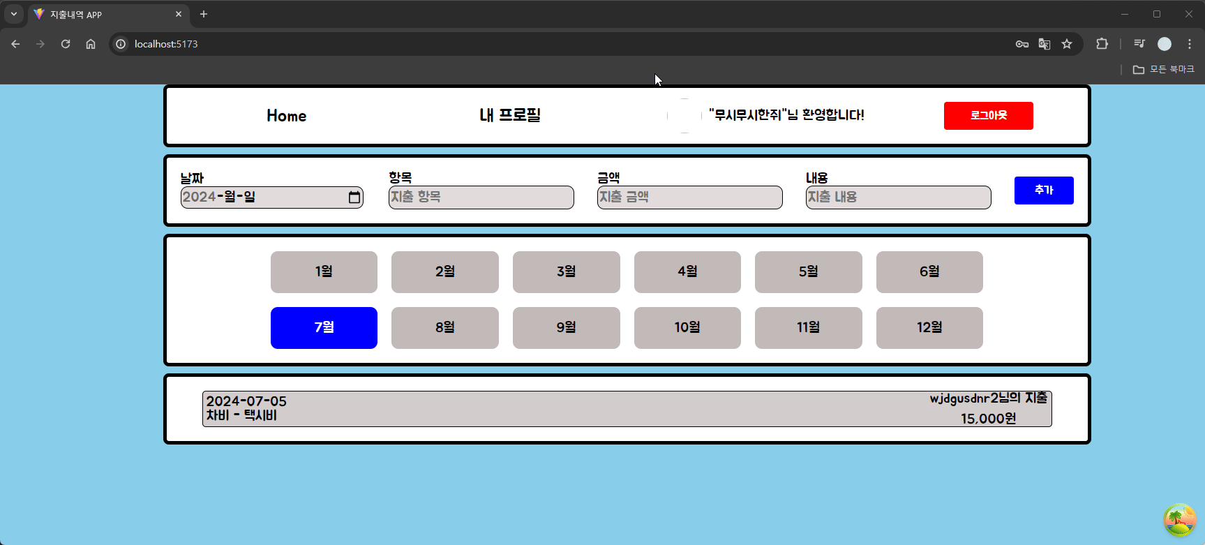Select the 10월 month button
Screen dimensions: 1205x545
[687, 328]
